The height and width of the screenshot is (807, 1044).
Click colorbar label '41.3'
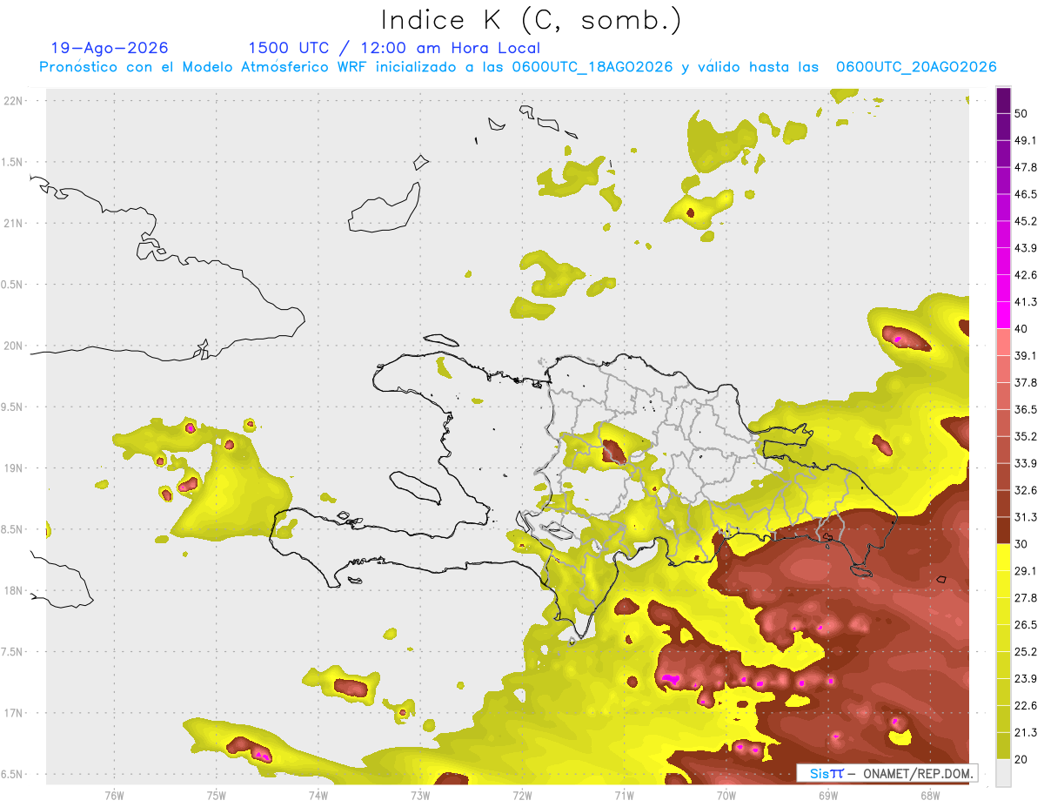pyautogui.click(x=1026, y=302)
